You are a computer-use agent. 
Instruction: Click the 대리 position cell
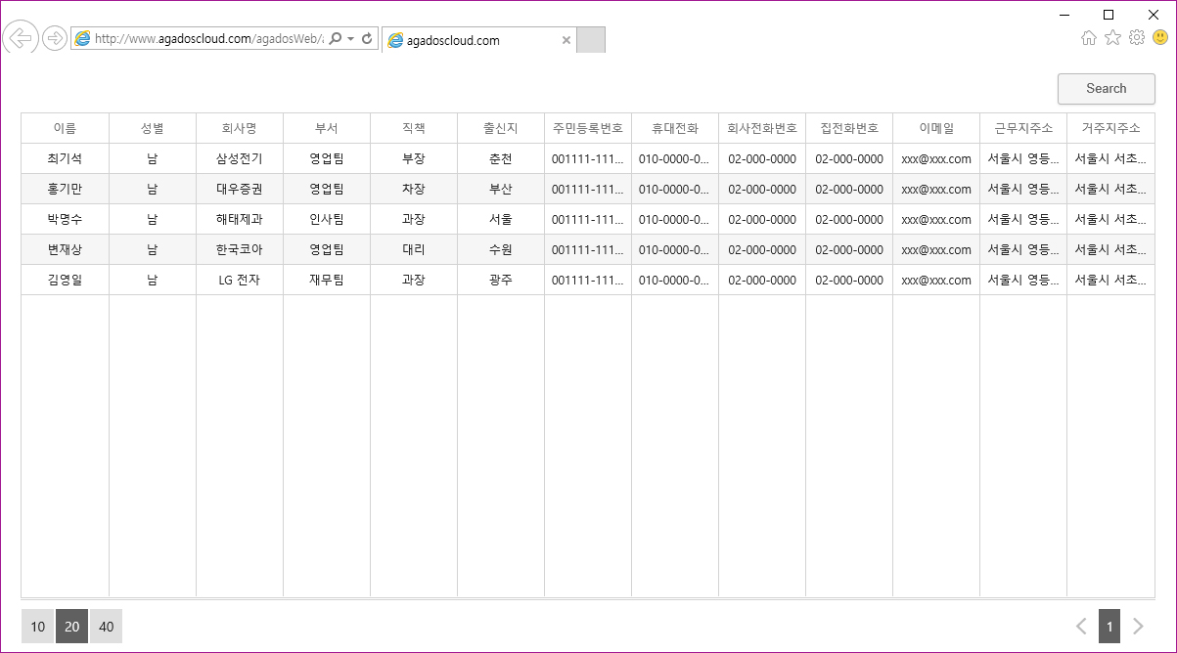click(413, 249)
